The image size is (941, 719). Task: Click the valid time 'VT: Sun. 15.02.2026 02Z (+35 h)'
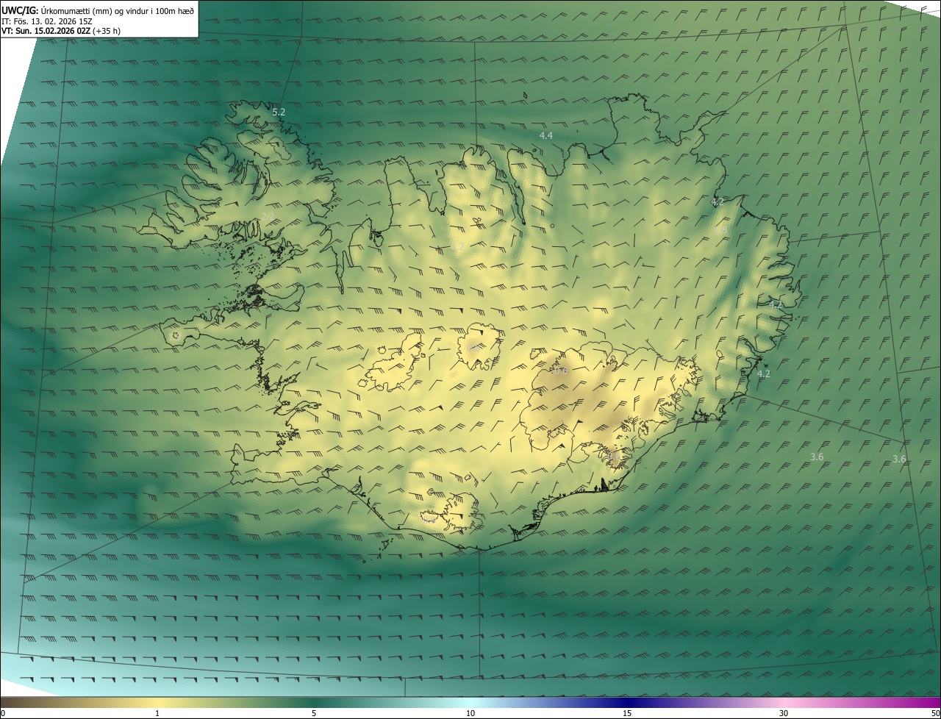[61, 31]
